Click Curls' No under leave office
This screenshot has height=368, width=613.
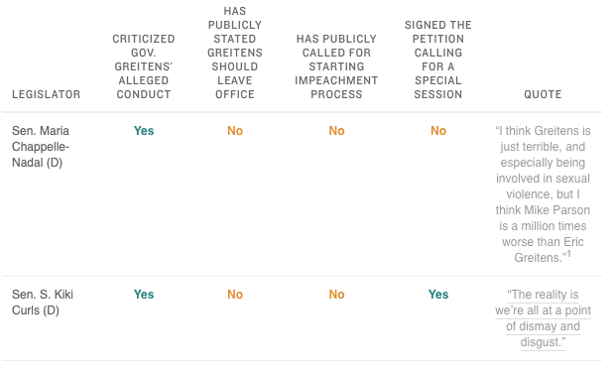235,295
